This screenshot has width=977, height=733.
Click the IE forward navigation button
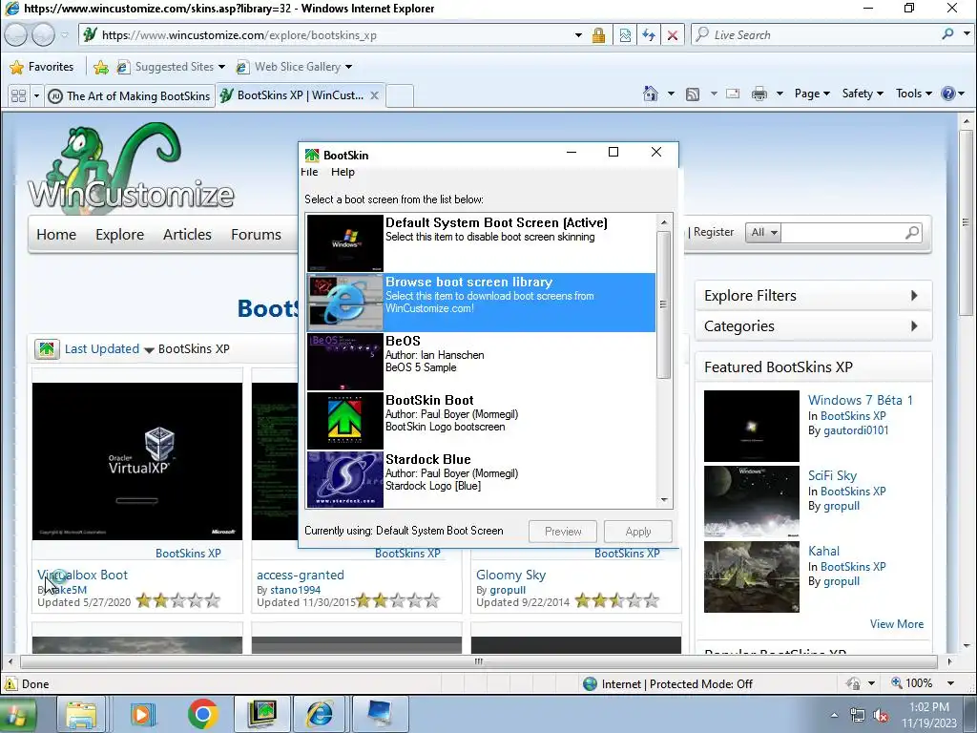[x=43, y=35]
